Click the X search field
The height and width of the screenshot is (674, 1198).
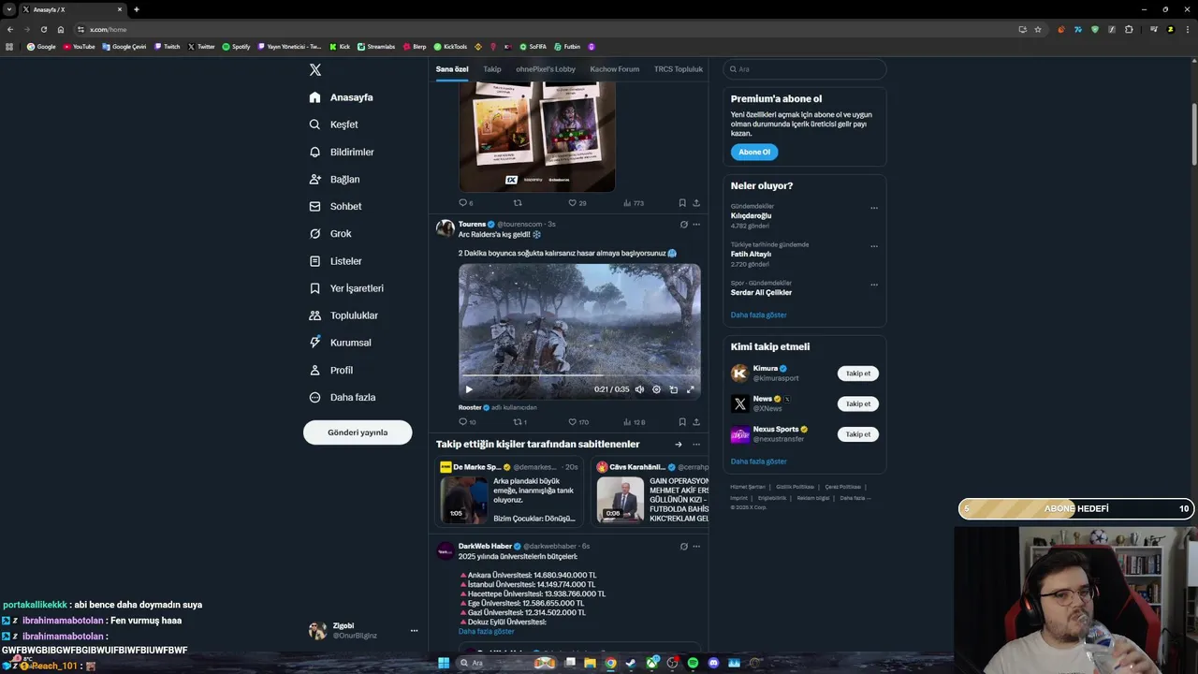[805, 69]
